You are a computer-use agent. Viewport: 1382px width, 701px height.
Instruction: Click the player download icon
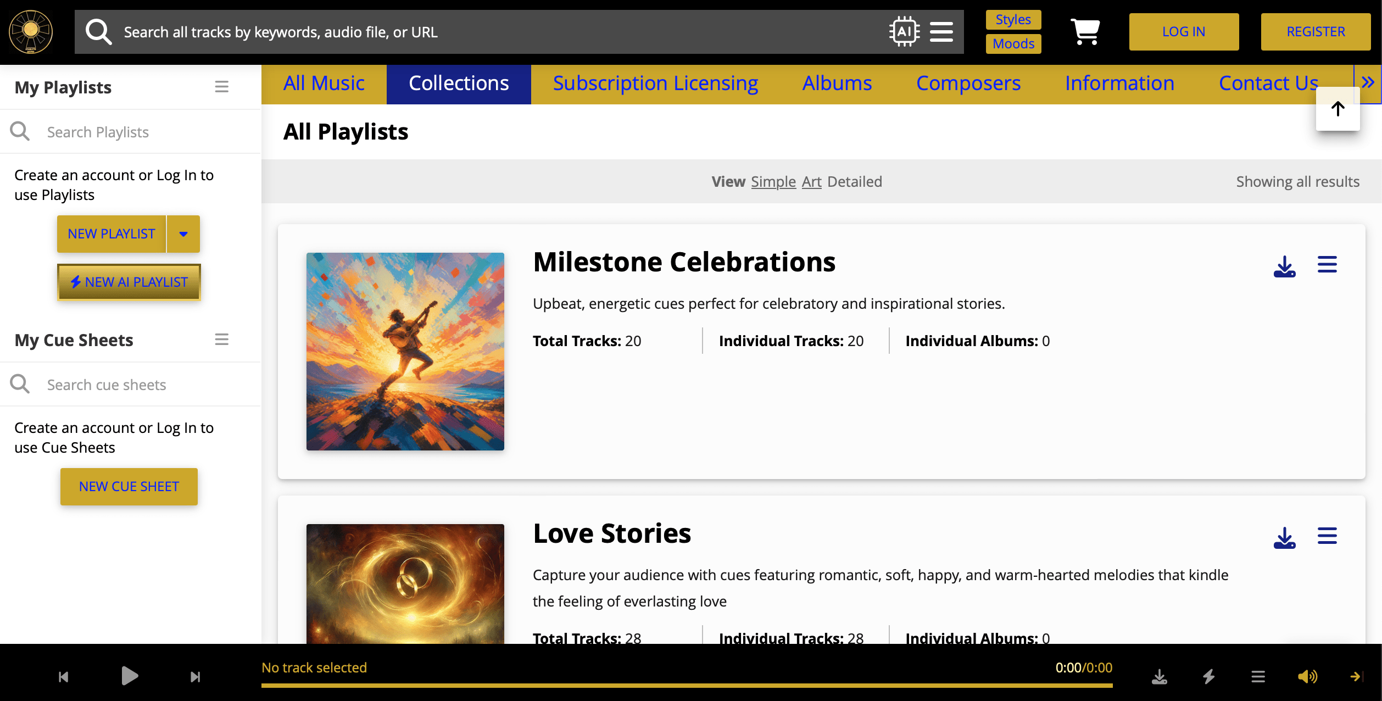point(1160,677)
